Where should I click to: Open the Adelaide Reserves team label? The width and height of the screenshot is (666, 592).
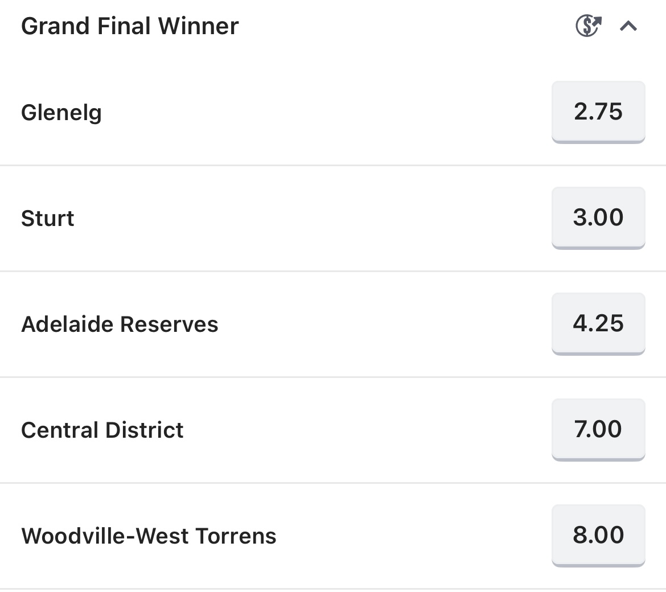[x=120, y=324]
